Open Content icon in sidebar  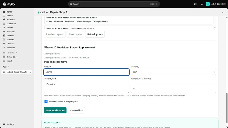4,36
